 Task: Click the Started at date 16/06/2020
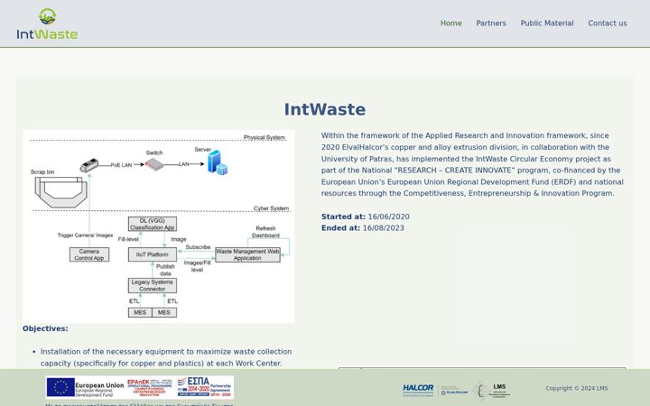(x=388, y=217)
